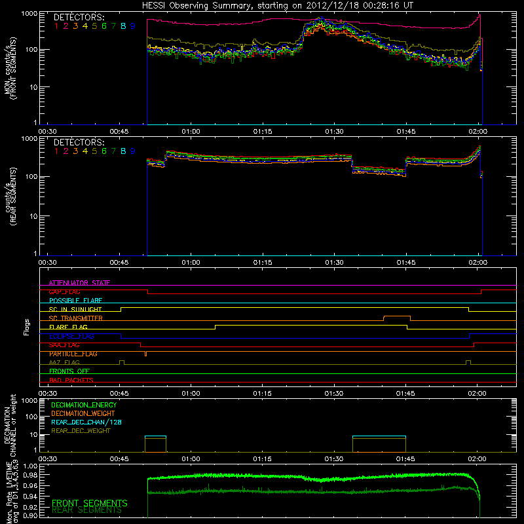Click the 1.00 livetime y-axis label
This screenshot has width=524, height=524.
point(30,466)
